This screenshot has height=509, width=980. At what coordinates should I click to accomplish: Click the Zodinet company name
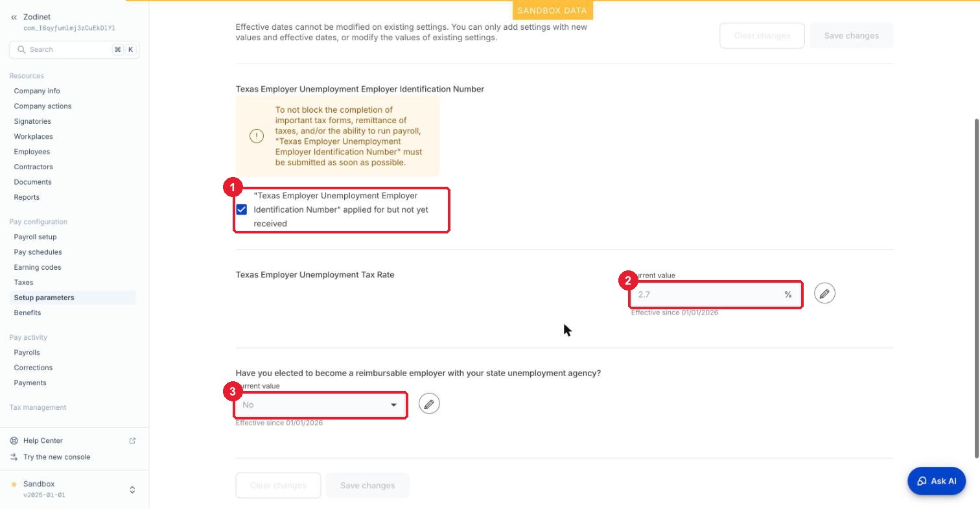click(x=37, y=17)
